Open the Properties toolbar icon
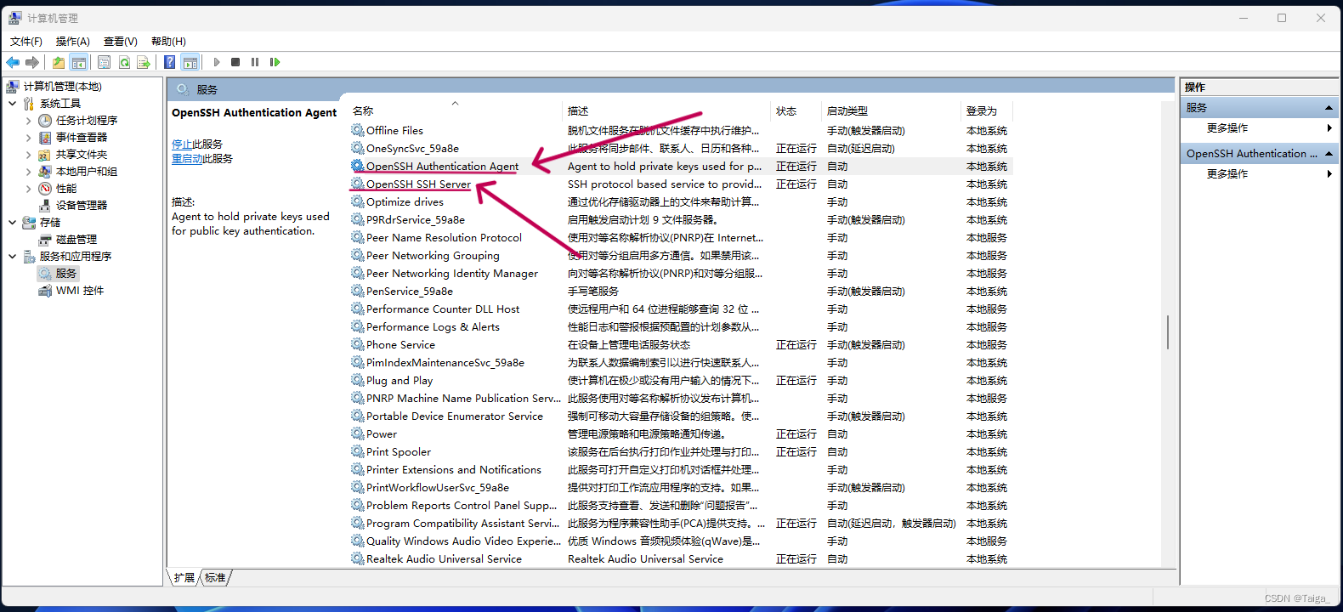The height and width of the screenshot is (612, 1343). click(104, 62)
